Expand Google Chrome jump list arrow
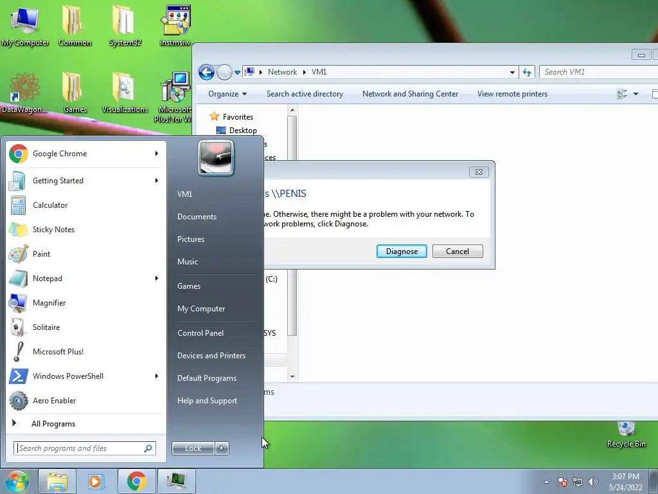 pyautogui.click(x=157, y=154)
